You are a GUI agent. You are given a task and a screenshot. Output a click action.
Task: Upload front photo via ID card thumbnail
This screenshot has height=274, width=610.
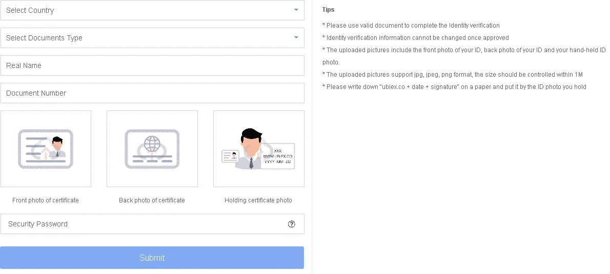click(46, 149)
